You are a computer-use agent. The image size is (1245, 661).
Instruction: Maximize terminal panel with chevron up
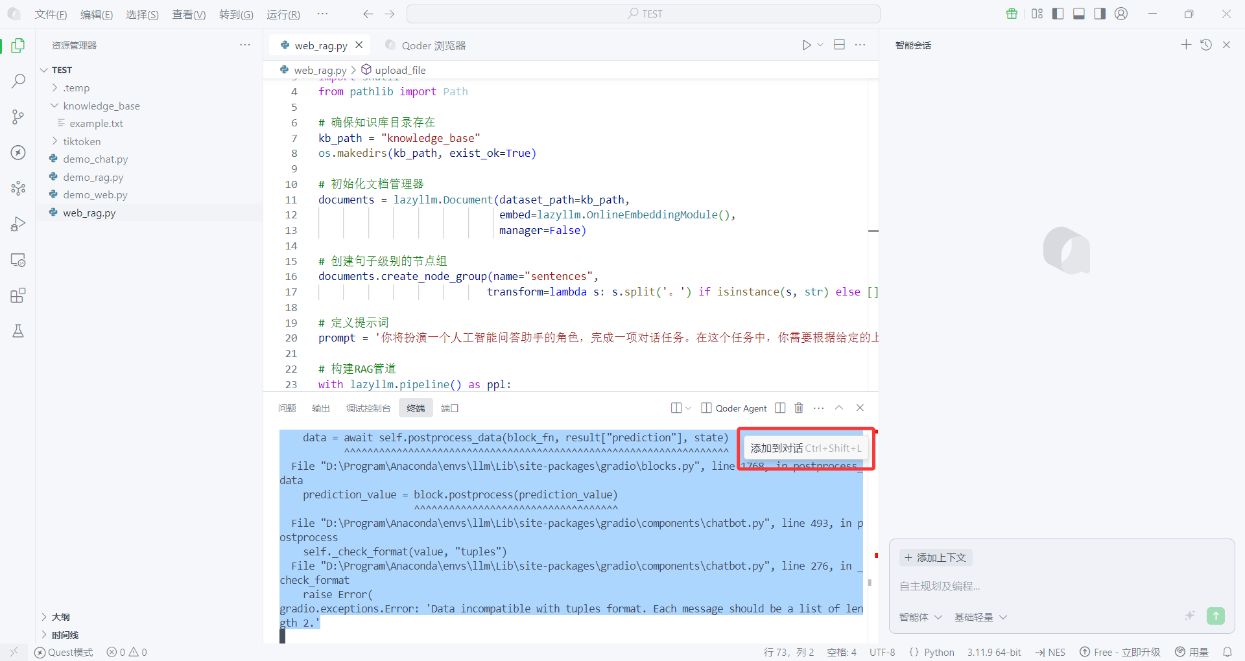(x=839, y=408)
